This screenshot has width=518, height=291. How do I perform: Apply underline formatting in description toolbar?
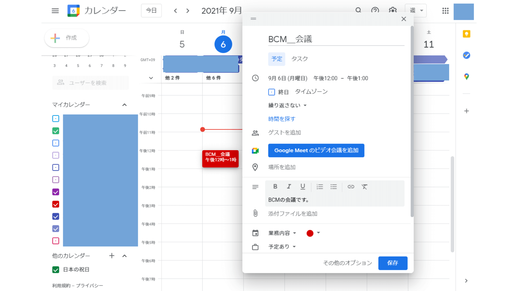(x=302, y=186)
